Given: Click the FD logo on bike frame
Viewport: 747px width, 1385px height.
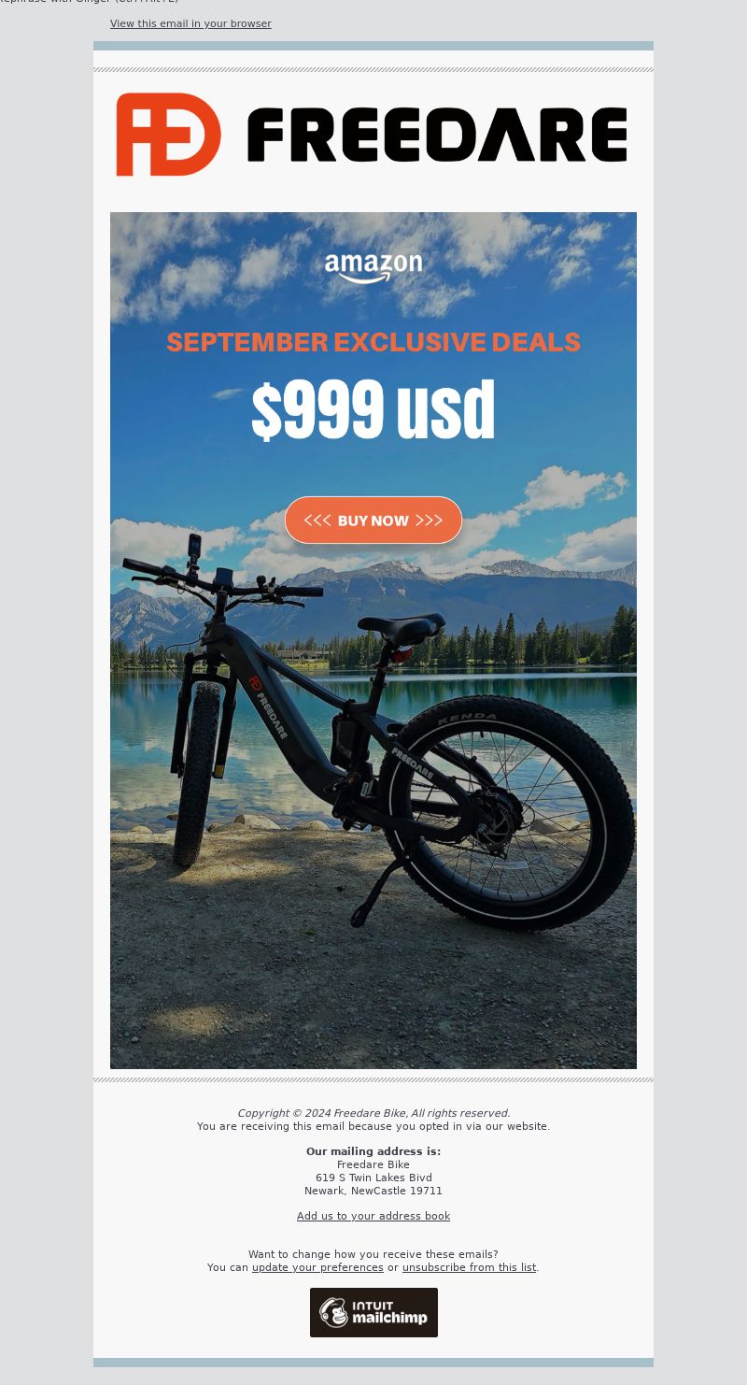Looking at the screenshot, I should coord(254,684).
